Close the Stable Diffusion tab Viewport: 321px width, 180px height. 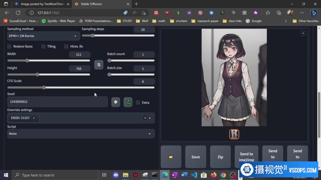pos(128,4)
